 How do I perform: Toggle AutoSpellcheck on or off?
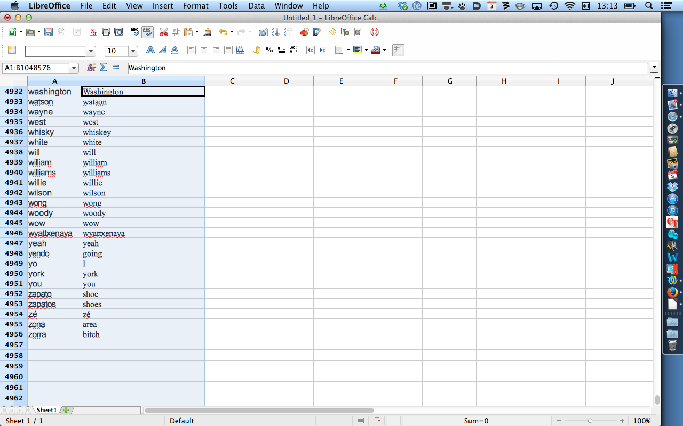click(147, 32)
